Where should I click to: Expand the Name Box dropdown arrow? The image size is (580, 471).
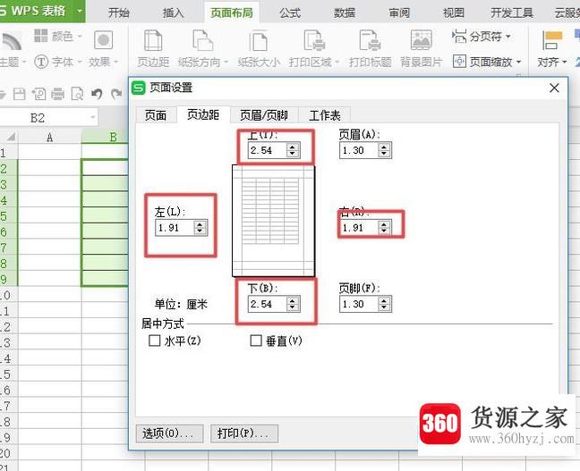pos(92,118)
